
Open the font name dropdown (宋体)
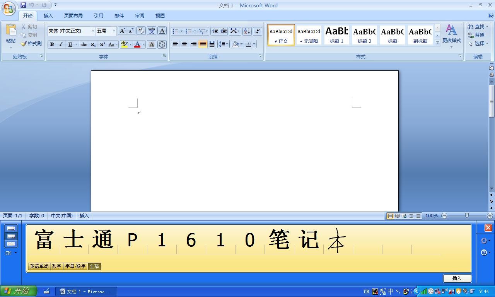pos(93,31)
